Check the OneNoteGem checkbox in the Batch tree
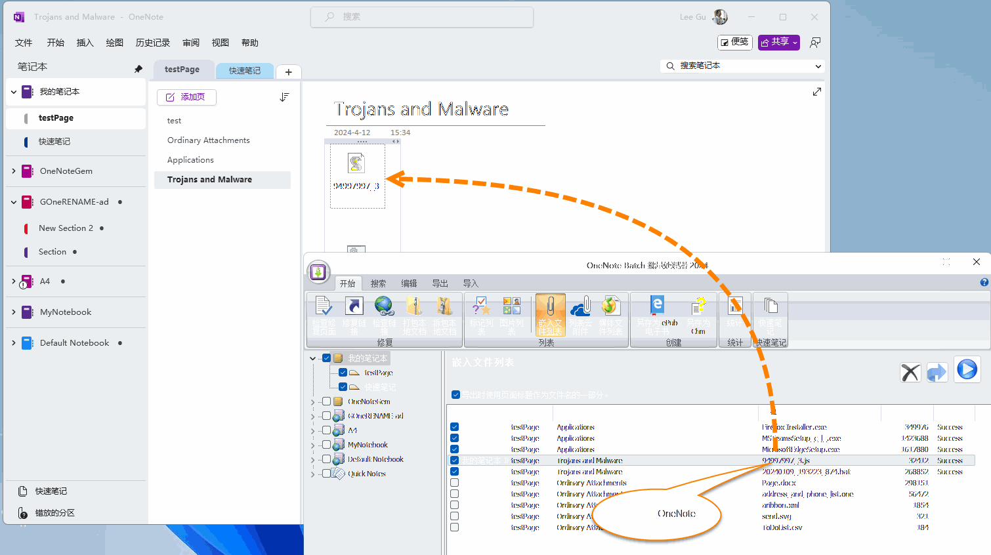 tap(326, 401)
